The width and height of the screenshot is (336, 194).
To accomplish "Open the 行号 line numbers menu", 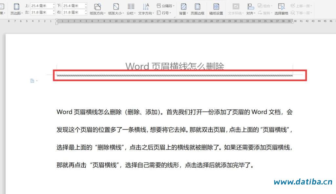I will [164, 13].
